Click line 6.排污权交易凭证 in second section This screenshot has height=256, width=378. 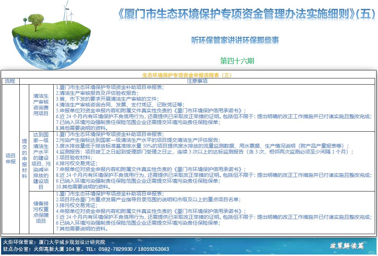[x=77, y=163]
